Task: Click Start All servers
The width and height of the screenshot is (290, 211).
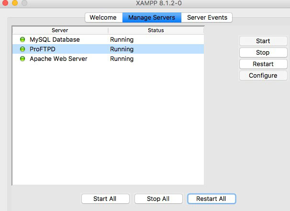Action: [105, 199]
